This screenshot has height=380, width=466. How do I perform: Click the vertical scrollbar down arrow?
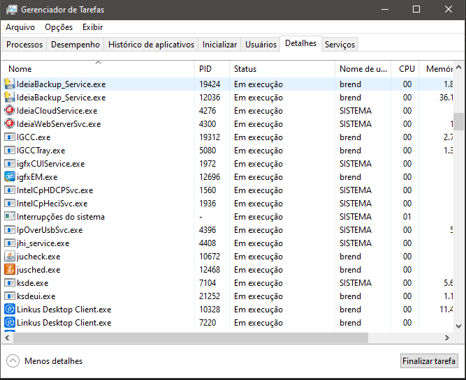click(458, 326)
